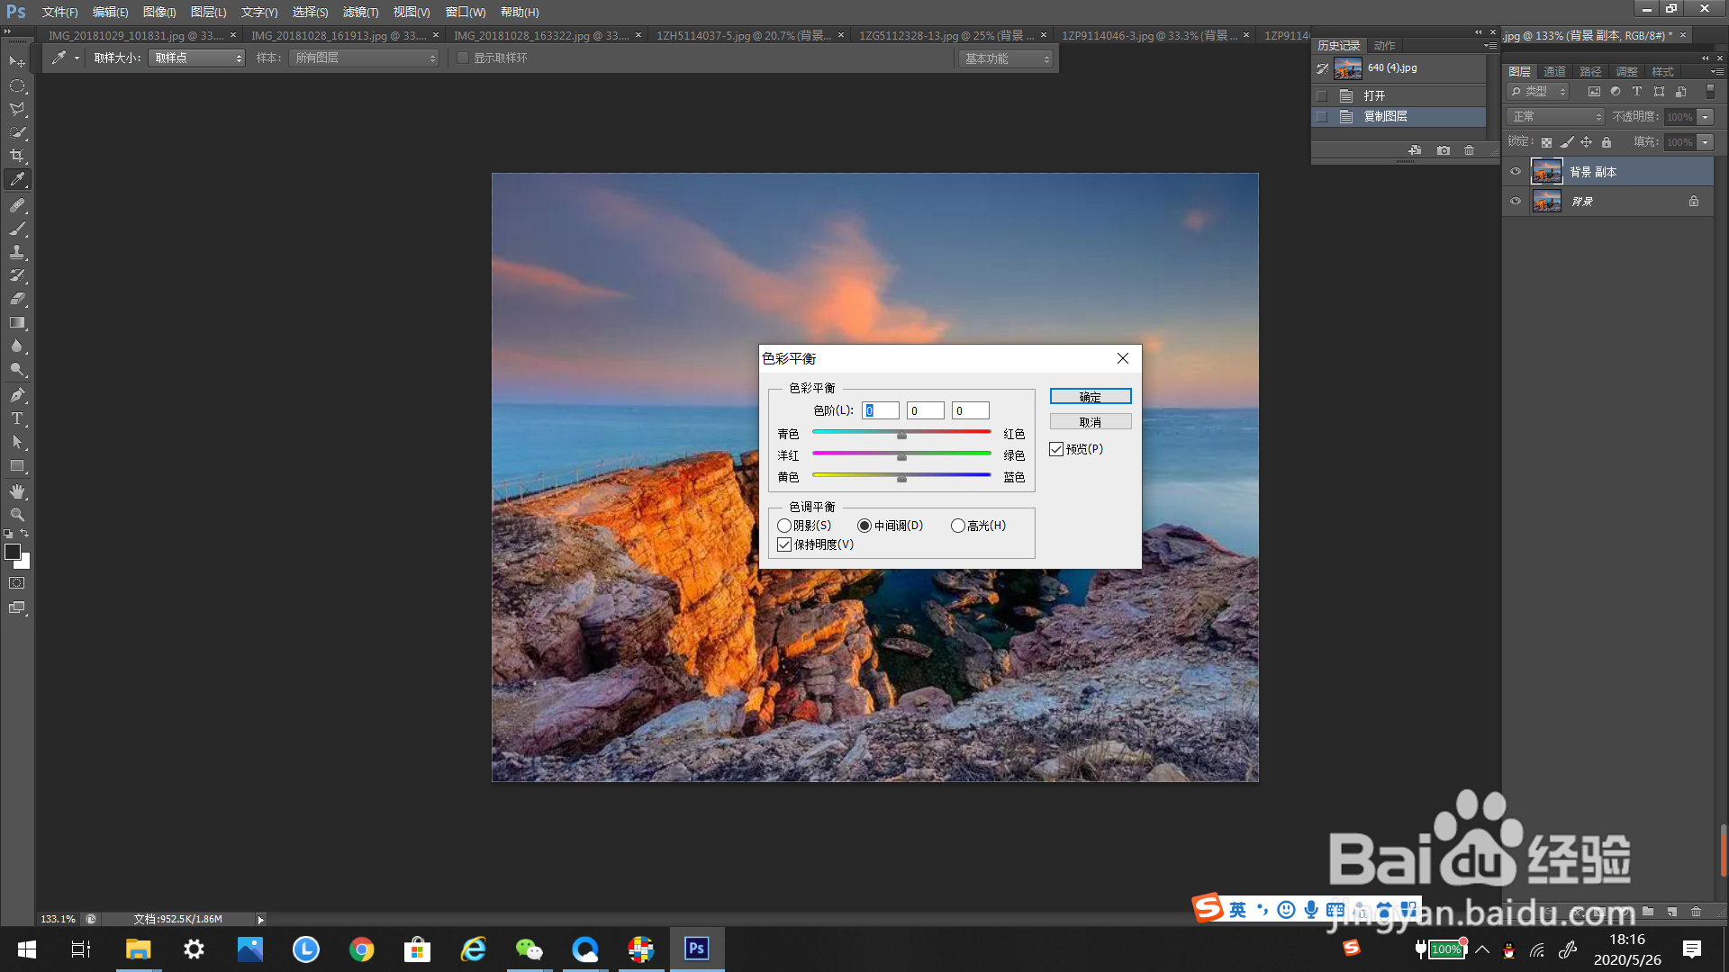The image size is (1729, 972).
Task: Open the 正常 blend mode dropdown
Action: [x=1556, y=117]
